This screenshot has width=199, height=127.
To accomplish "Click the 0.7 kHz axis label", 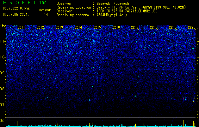I will [x=3, y=105].
